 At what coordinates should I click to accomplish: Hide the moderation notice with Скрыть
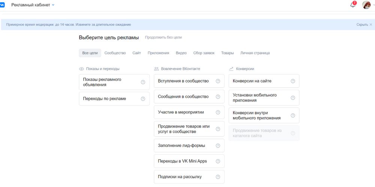click(x=364, y=25)
